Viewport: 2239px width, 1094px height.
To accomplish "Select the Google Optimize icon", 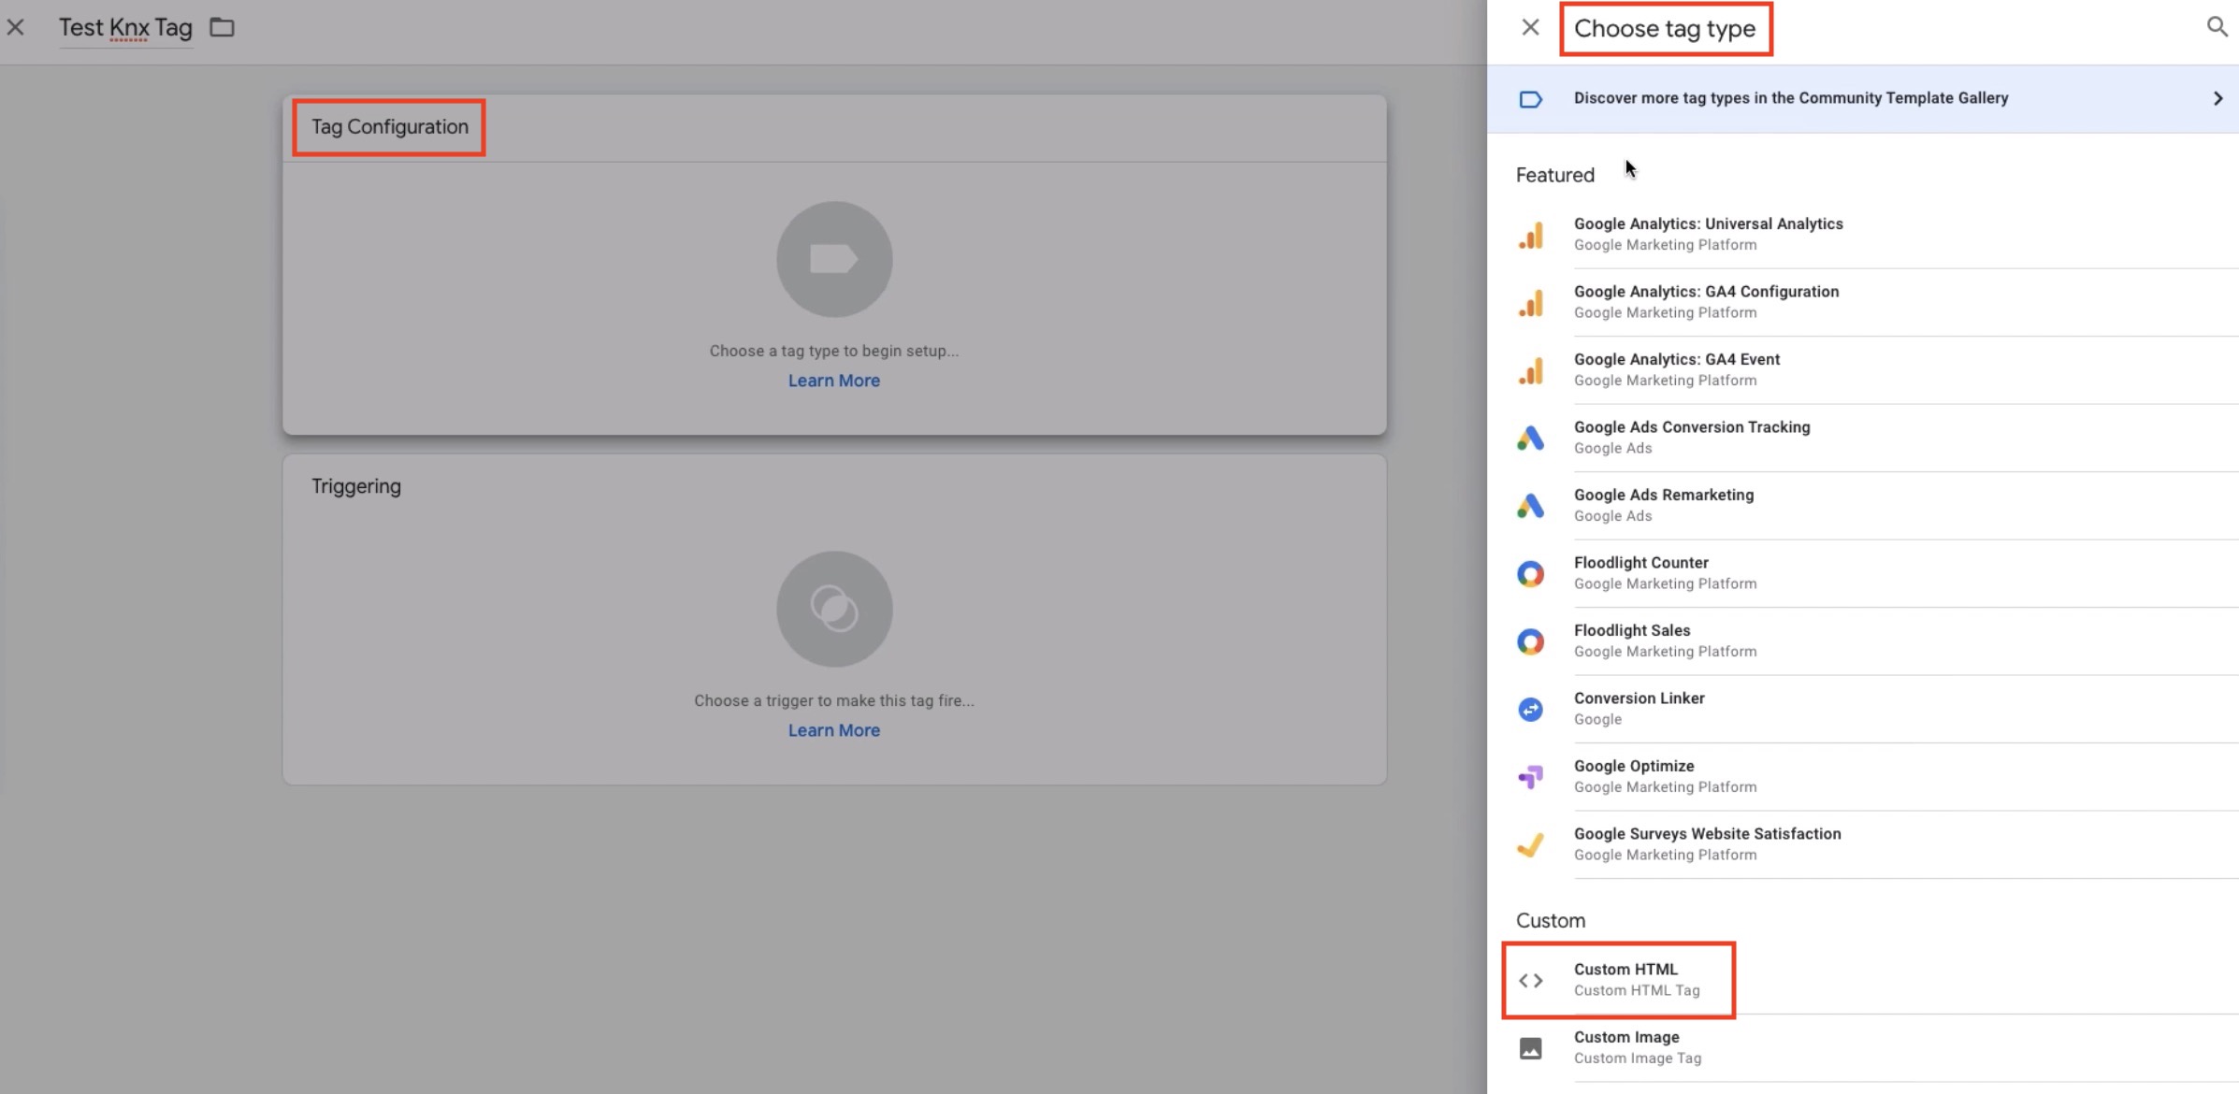I will click(1530, 776).
